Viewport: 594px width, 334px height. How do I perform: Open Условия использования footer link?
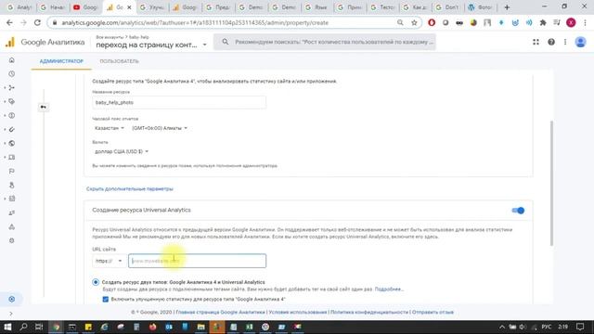click(x=298, y=313)
